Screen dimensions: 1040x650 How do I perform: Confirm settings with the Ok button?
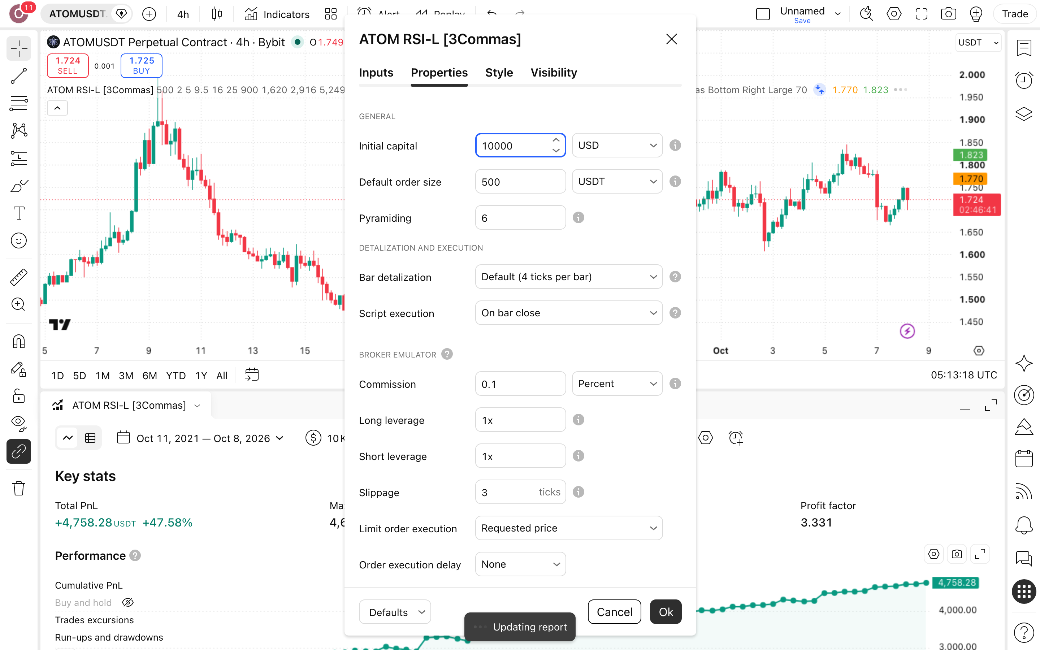(x=666, y=612)
